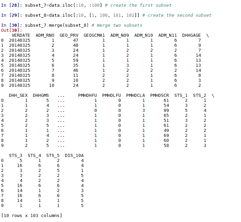Viewport: 241px width, 222px height.
Task: Click the 'create the second subset' comment
Action: (177, 15)
